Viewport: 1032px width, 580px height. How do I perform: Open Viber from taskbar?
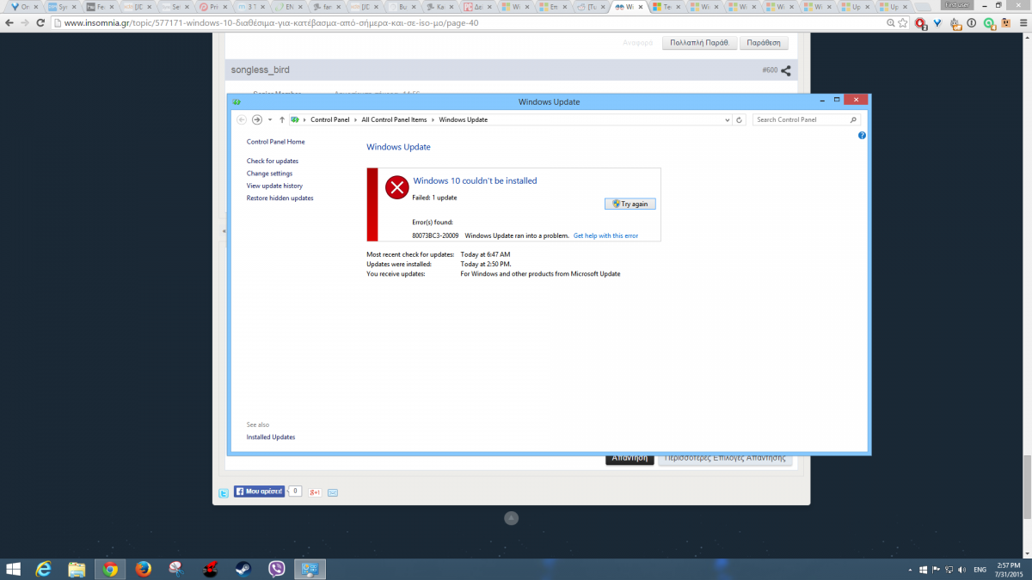(277, 569)
